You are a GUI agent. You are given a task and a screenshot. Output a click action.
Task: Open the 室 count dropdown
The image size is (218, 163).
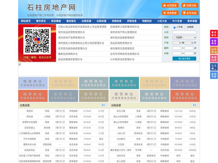click(x=177, y=43)
